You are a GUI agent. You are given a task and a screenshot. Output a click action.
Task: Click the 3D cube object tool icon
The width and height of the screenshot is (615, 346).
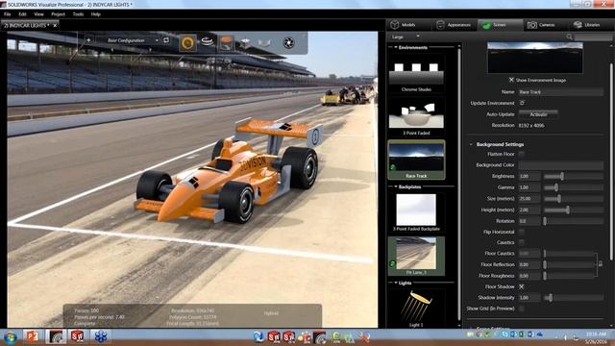point(245,42)
